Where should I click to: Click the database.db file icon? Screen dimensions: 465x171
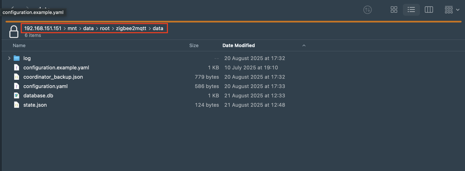coord(17,96)
